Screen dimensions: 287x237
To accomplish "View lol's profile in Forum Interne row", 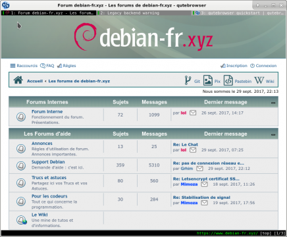I will click(184, 113).
